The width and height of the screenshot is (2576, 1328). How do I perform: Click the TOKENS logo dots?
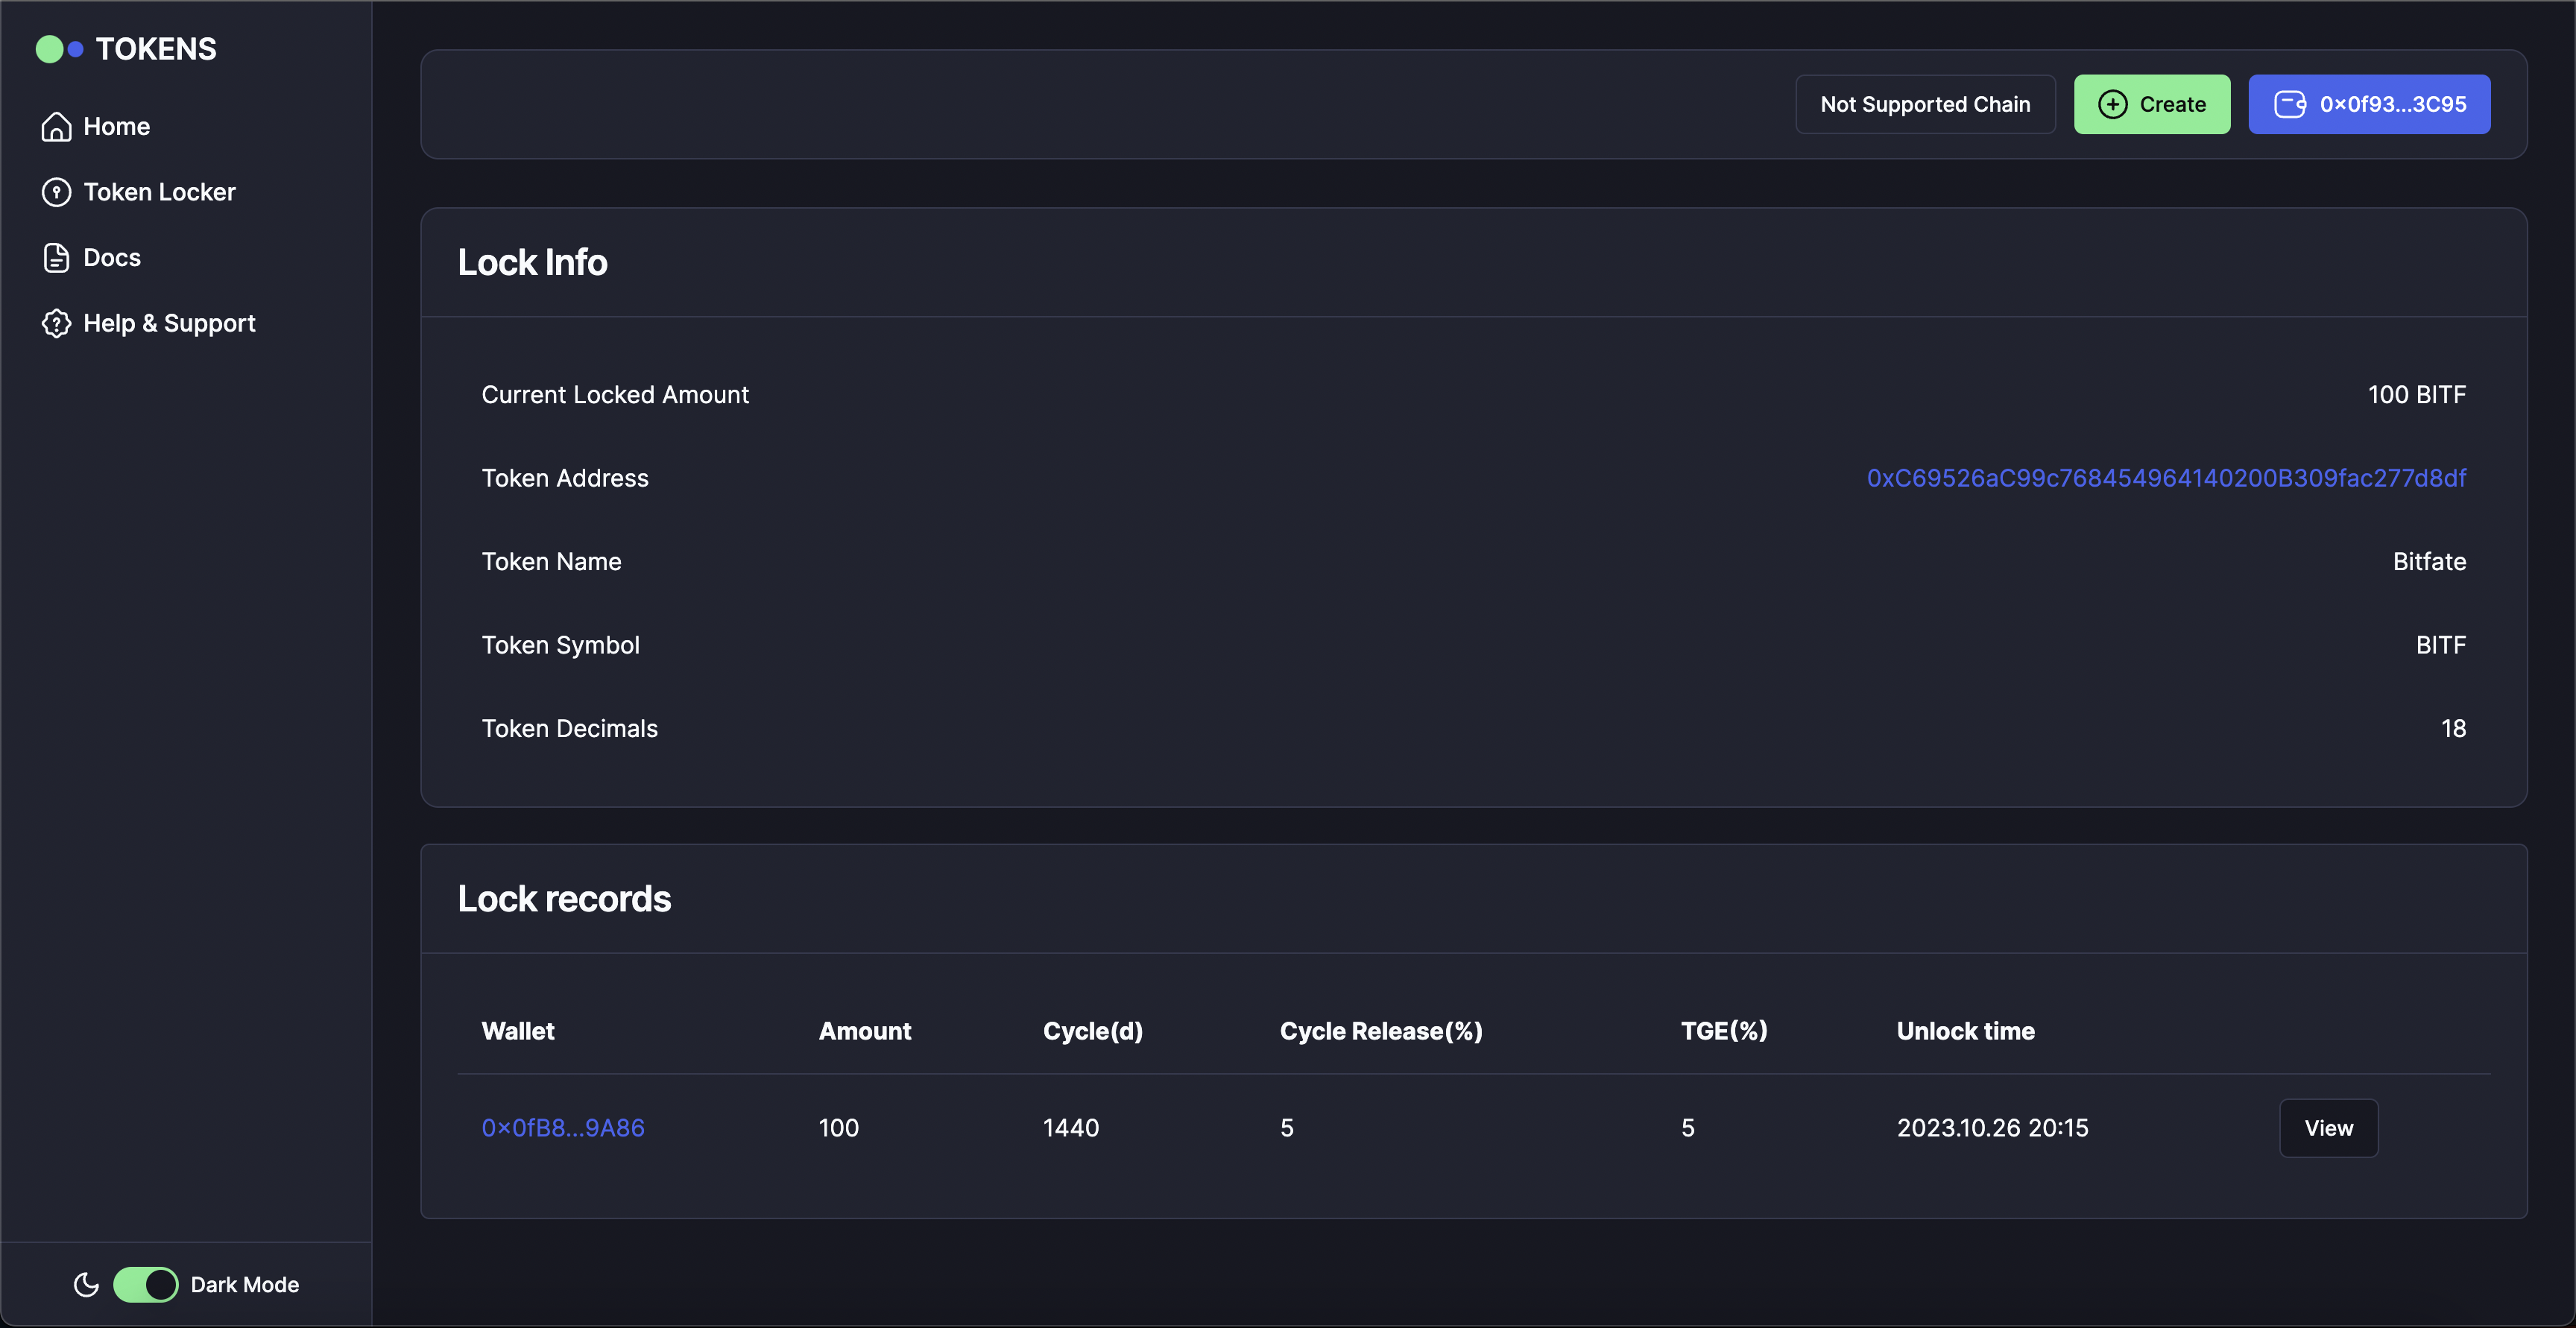coord(60,47)
